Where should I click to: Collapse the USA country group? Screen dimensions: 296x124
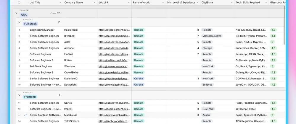tap(16, 13)
